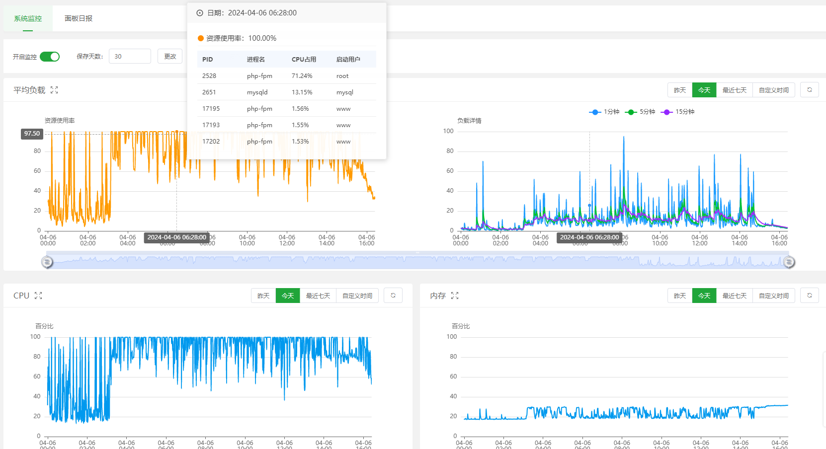Refresh the 平均负载 panel
The width and height of the screenshot is (826, 449).
810,90
